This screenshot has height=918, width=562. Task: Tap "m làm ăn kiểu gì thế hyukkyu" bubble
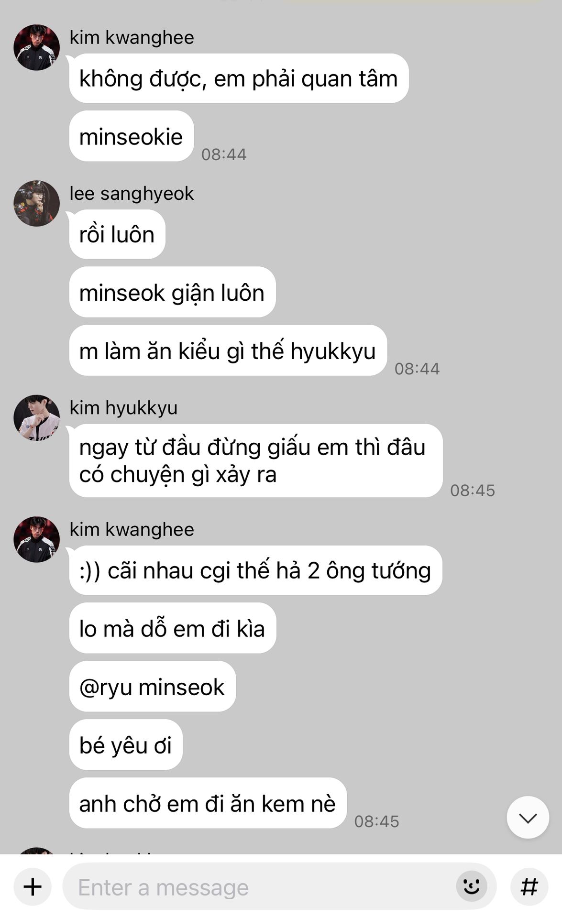click(228, 351)
